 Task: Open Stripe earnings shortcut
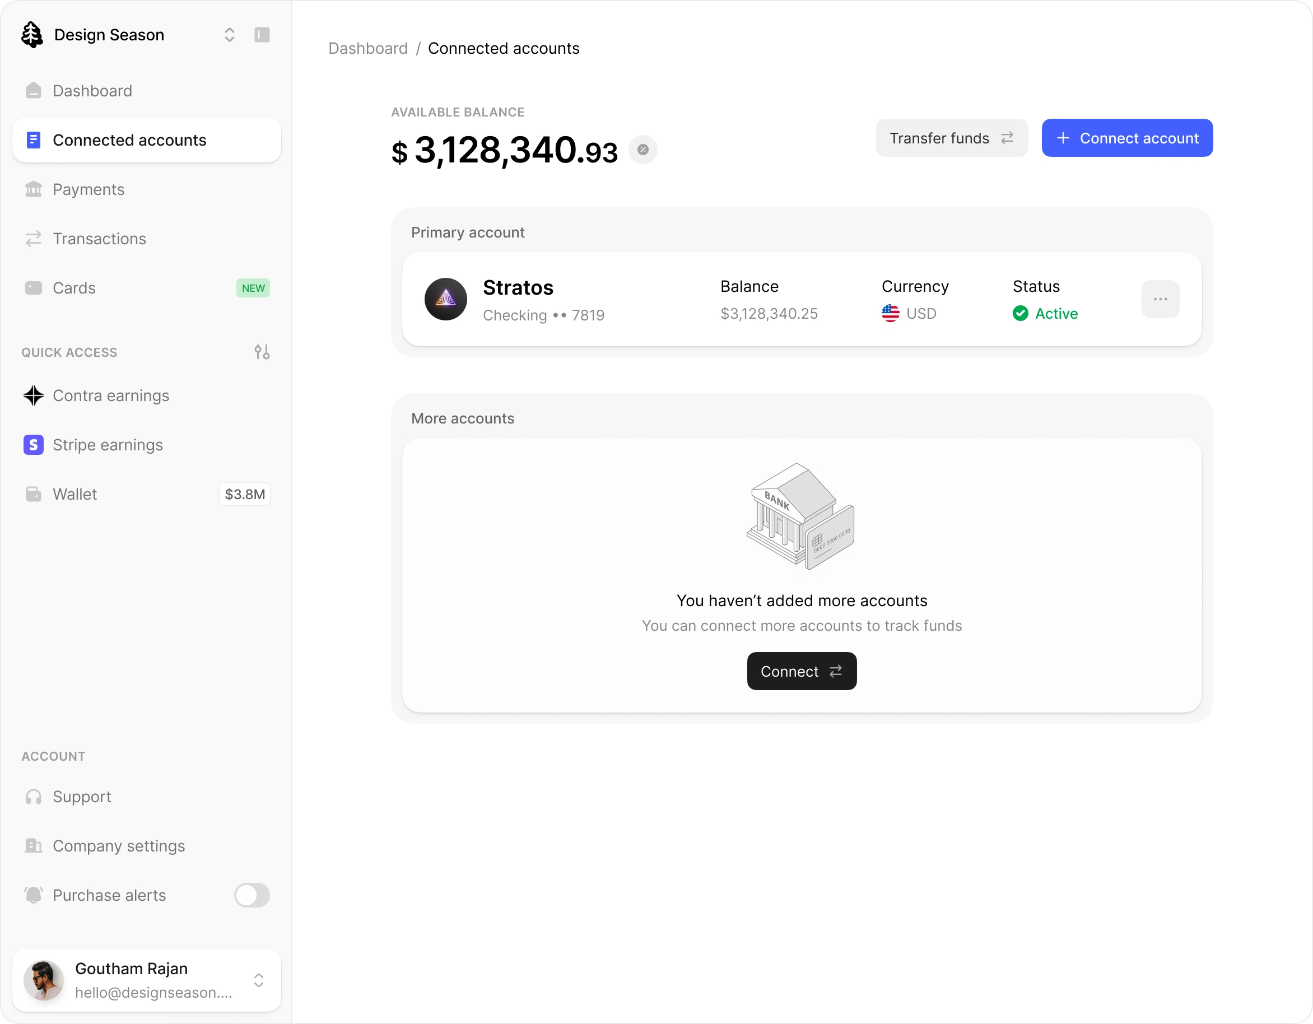tap(107, 445)
